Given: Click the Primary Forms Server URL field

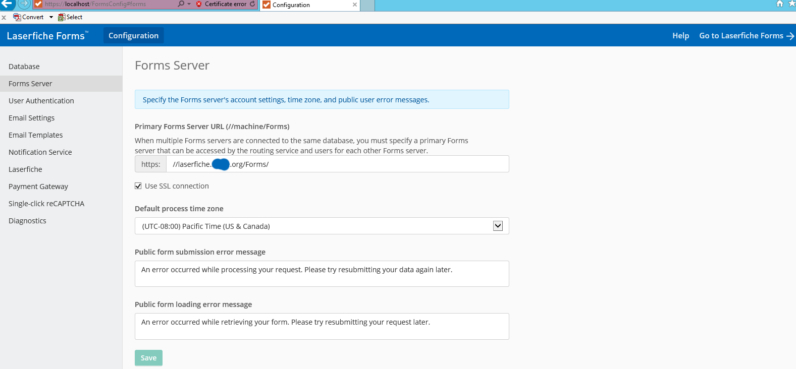Looking at the screenshot, I should [337, 164].
